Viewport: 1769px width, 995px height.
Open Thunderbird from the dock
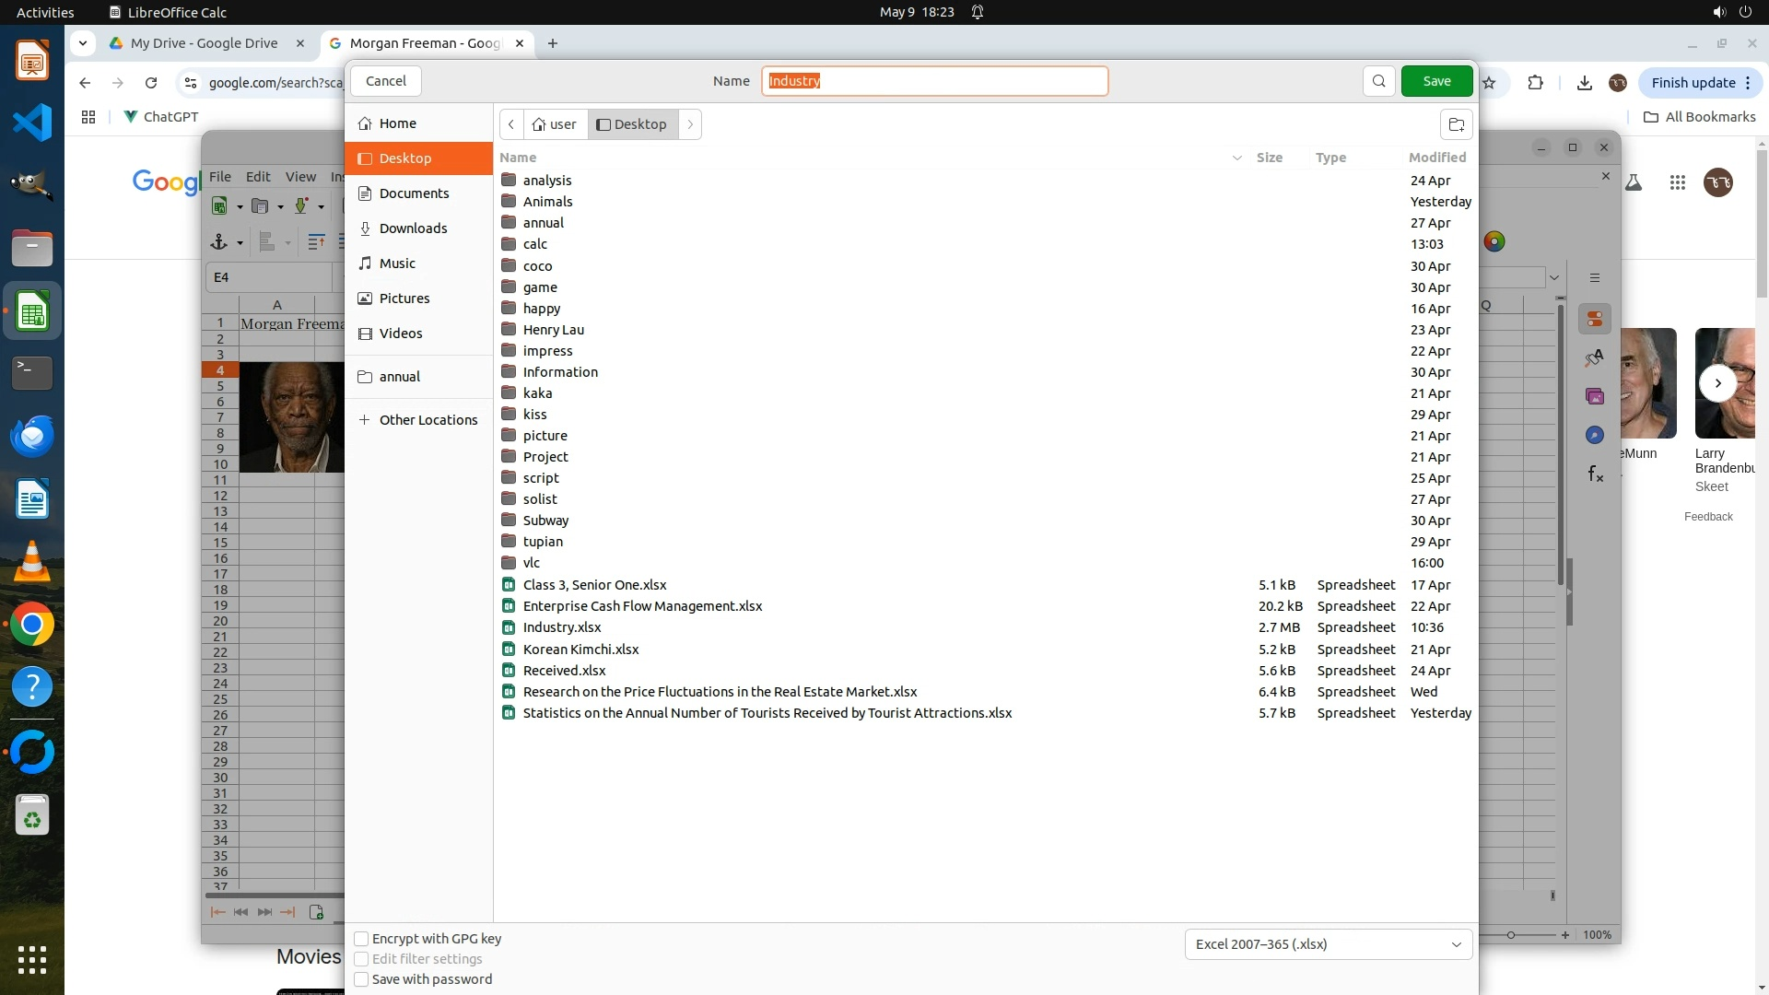(32, 436)
